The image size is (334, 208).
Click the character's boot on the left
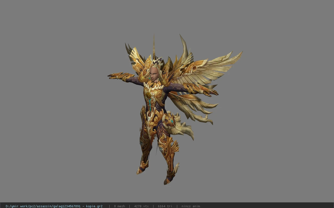click(x=142, y=167)
